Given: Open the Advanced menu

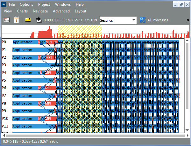Looking at the screenshot, I should coord(61,11).
